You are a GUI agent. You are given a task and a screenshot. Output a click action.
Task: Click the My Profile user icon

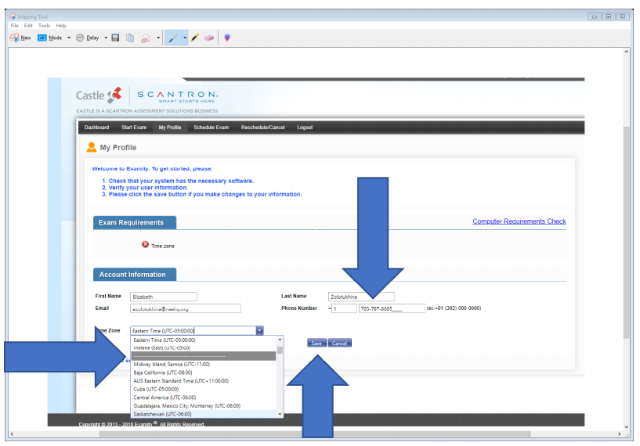(92, 147)
